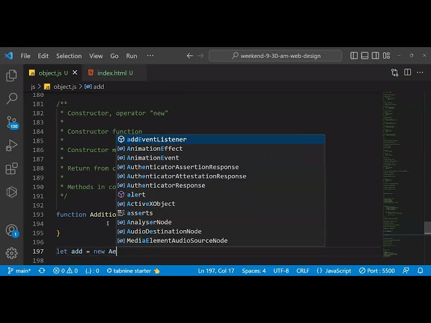This screenshot has width=431, height=323.
Task: Open the Explorer view in activity bar
Action: [x=11, y=75]
